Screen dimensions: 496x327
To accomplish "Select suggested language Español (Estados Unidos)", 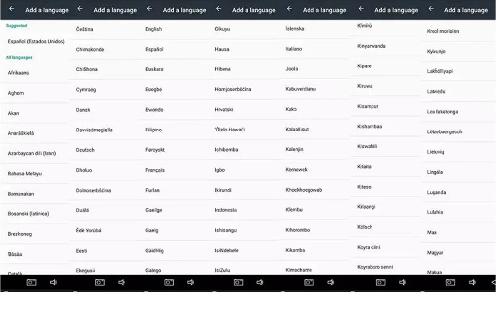I will 35,42.
